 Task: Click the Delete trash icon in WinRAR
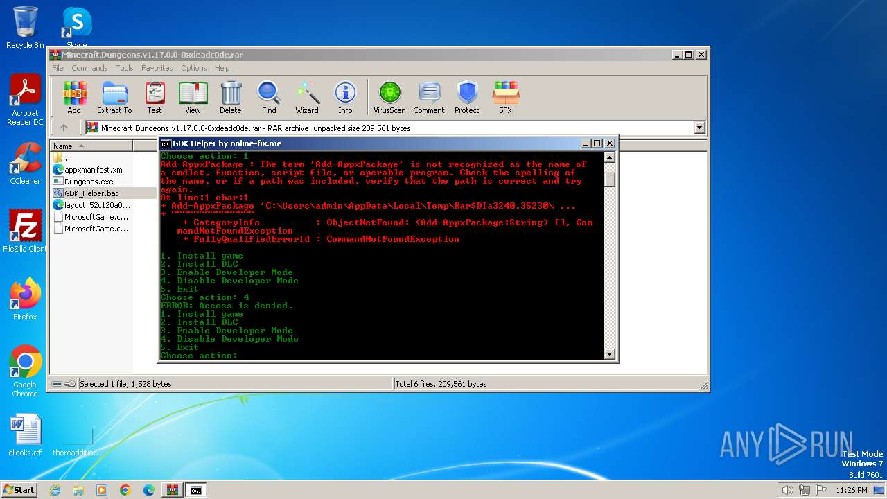pos(231,97)
